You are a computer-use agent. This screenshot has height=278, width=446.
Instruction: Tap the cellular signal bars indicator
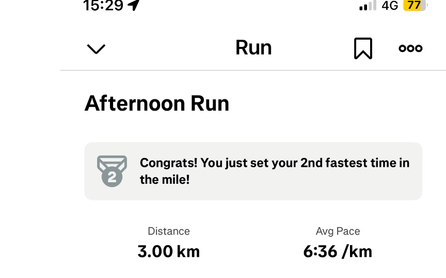tap(367, 6)
